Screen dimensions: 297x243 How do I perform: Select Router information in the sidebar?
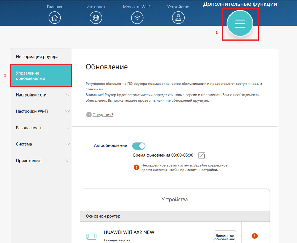tap(37, 57)
